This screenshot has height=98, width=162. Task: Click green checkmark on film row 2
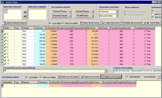(5, 34)
